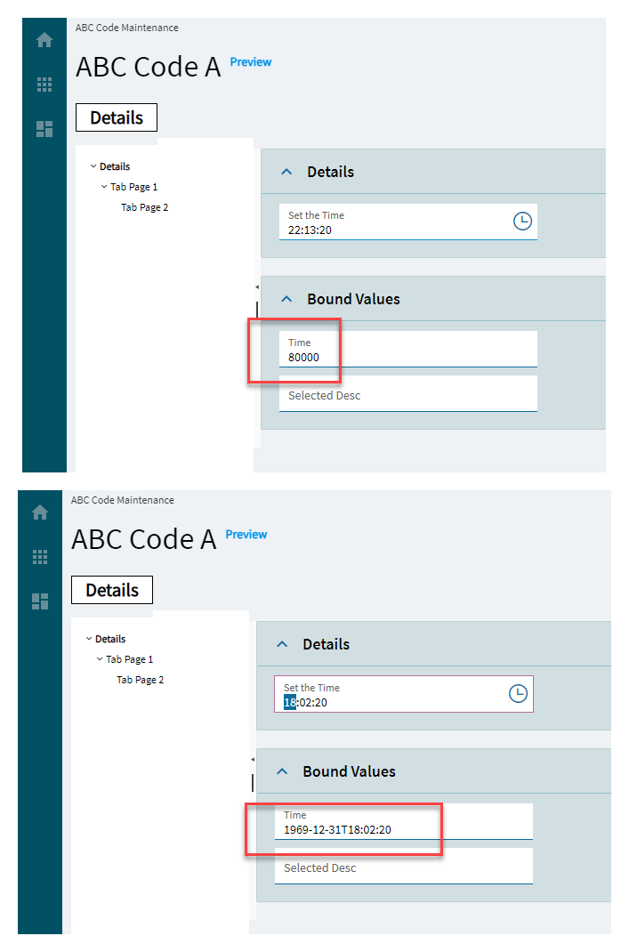The height and width of the screenshot is (952, 629).
Task: Open apps grid icon in lower sidebar
Action: 40,557
